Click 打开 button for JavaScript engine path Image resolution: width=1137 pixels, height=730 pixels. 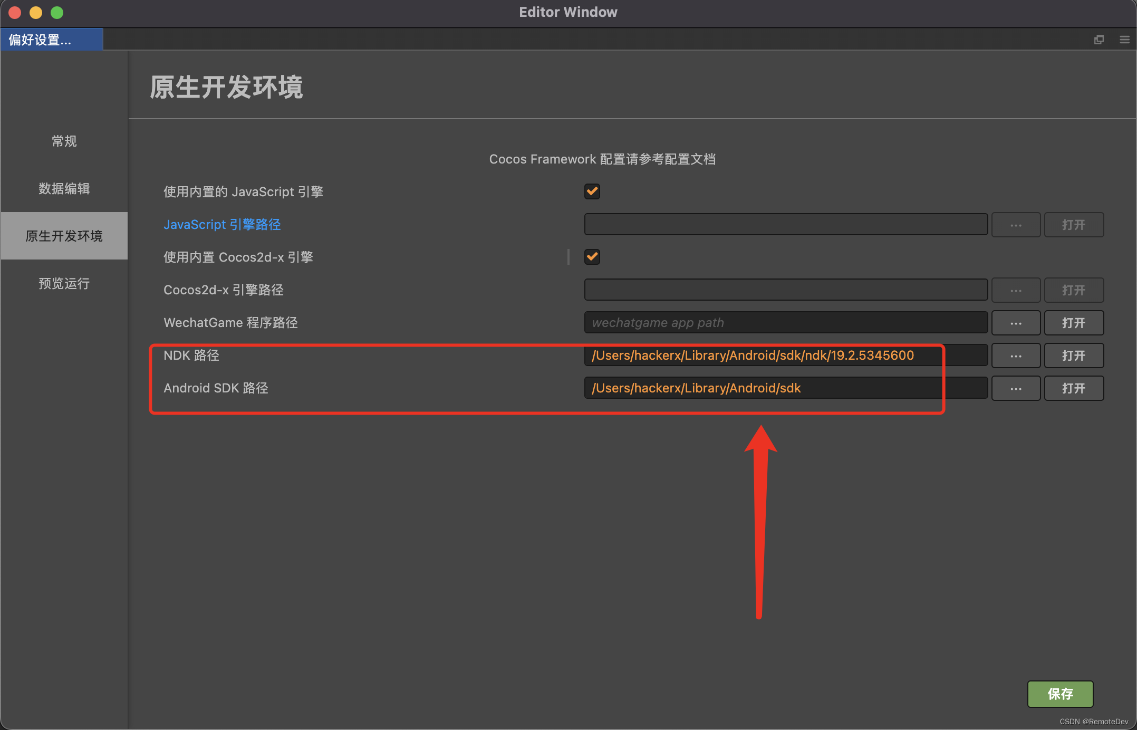1074,225
